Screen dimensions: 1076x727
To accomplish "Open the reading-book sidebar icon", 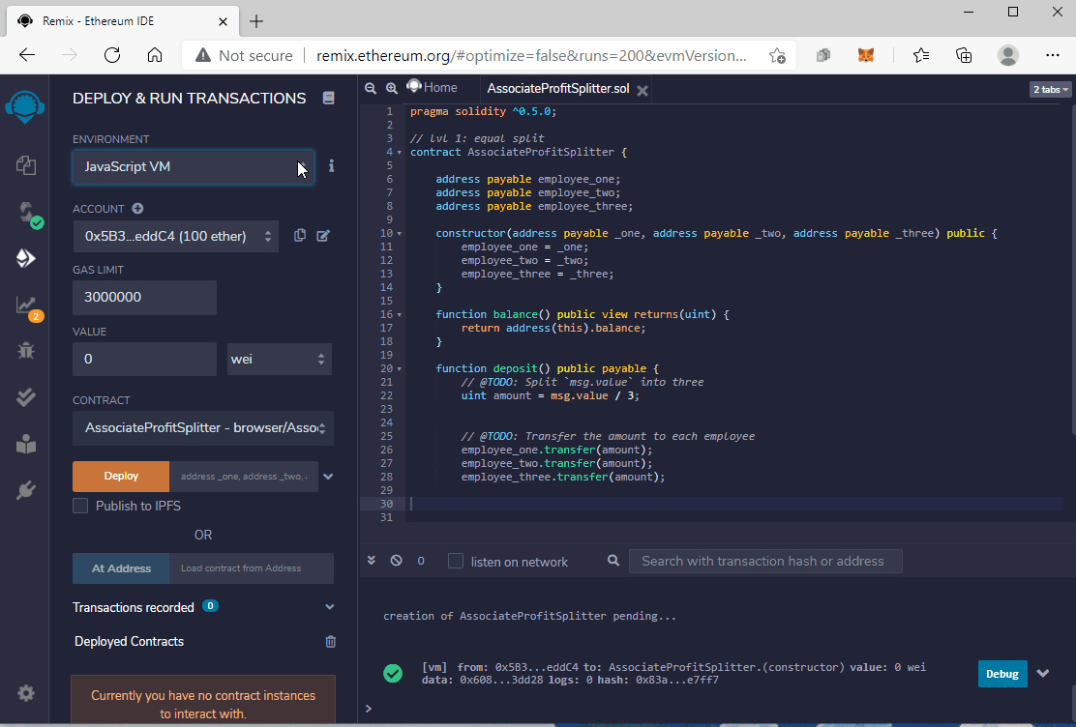I will pyautogui.click(x=25, y=445).
